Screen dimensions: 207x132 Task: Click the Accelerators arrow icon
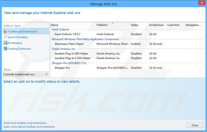coord(6,43)
